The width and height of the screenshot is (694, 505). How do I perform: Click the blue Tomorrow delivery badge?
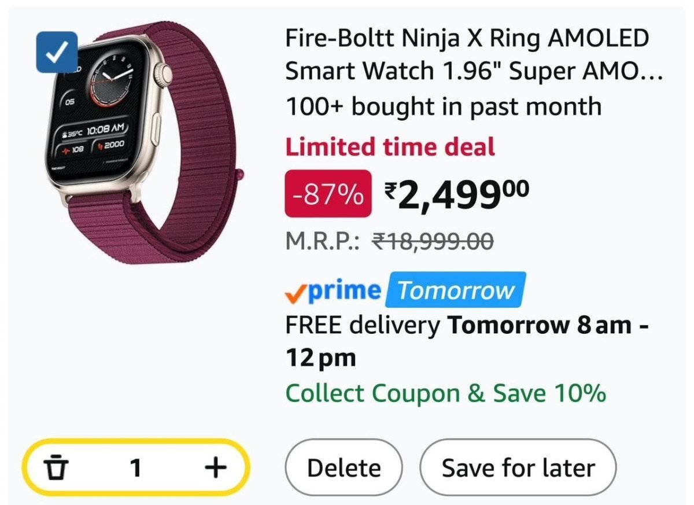point(455,290)
